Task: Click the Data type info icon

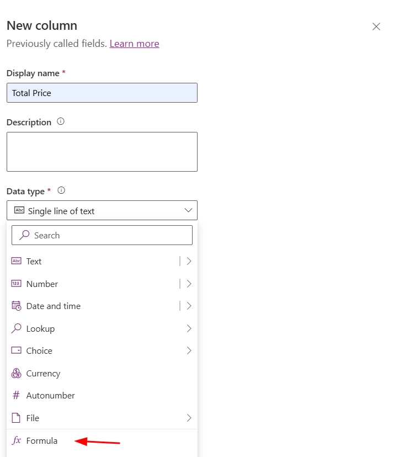Action: coord(61,190)
